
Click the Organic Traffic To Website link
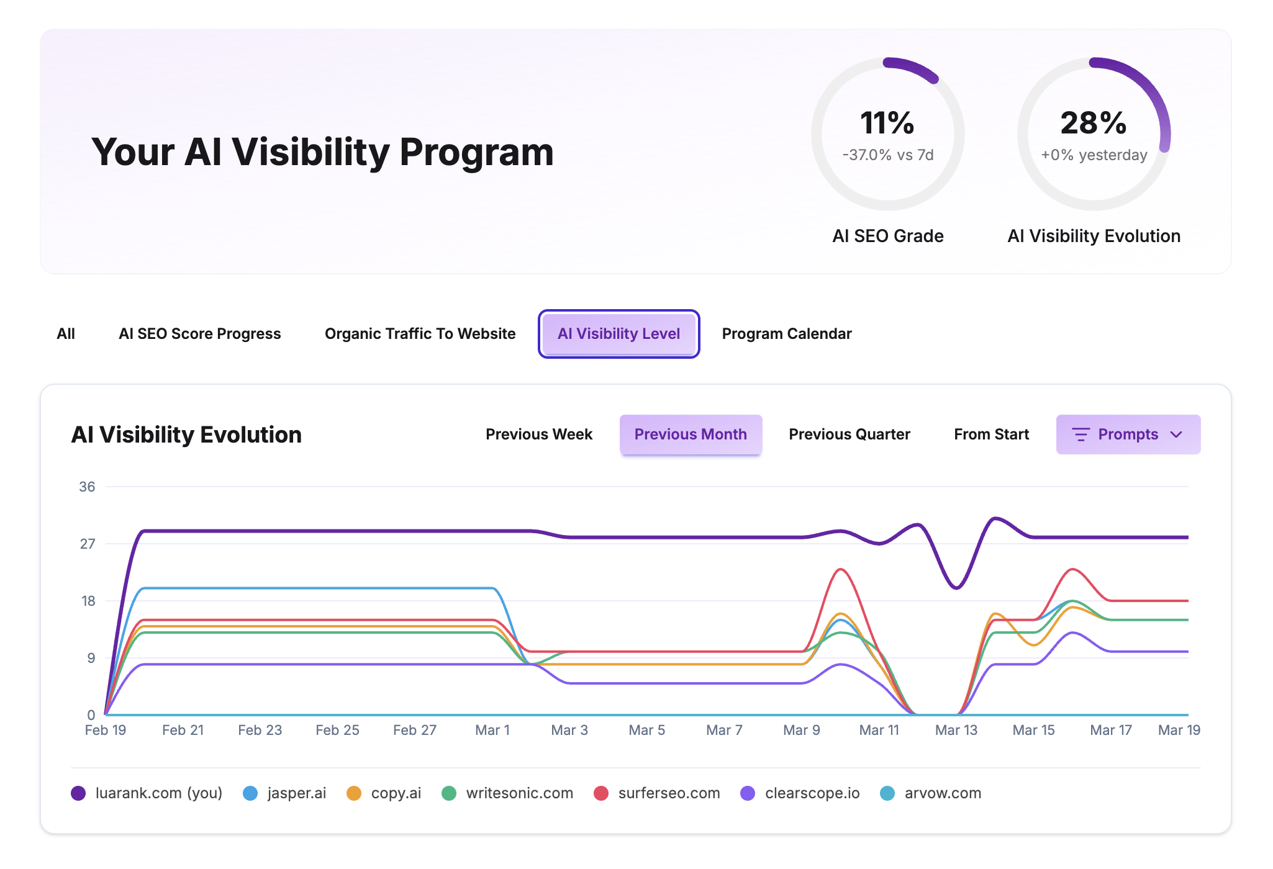pos(420,333)
